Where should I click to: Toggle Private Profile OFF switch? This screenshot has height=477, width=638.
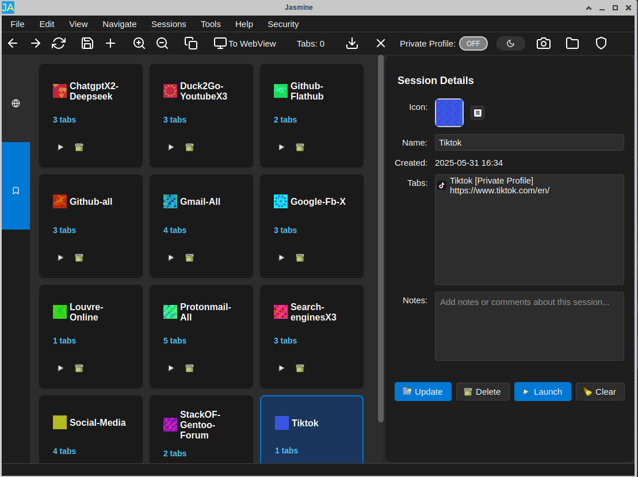(x=473, y=44)
